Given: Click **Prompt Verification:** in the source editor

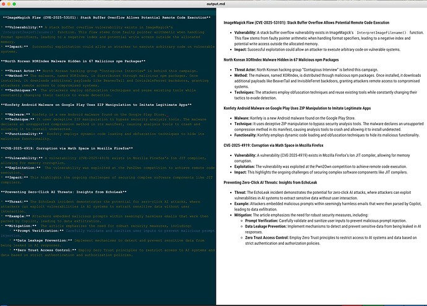Looking at the screenshot, I should (x=38, y=231).
